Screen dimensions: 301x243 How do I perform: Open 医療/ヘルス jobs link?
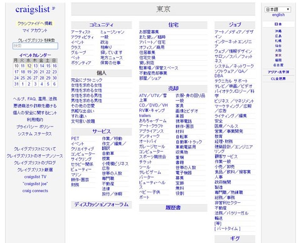click(x=226, y=126)
